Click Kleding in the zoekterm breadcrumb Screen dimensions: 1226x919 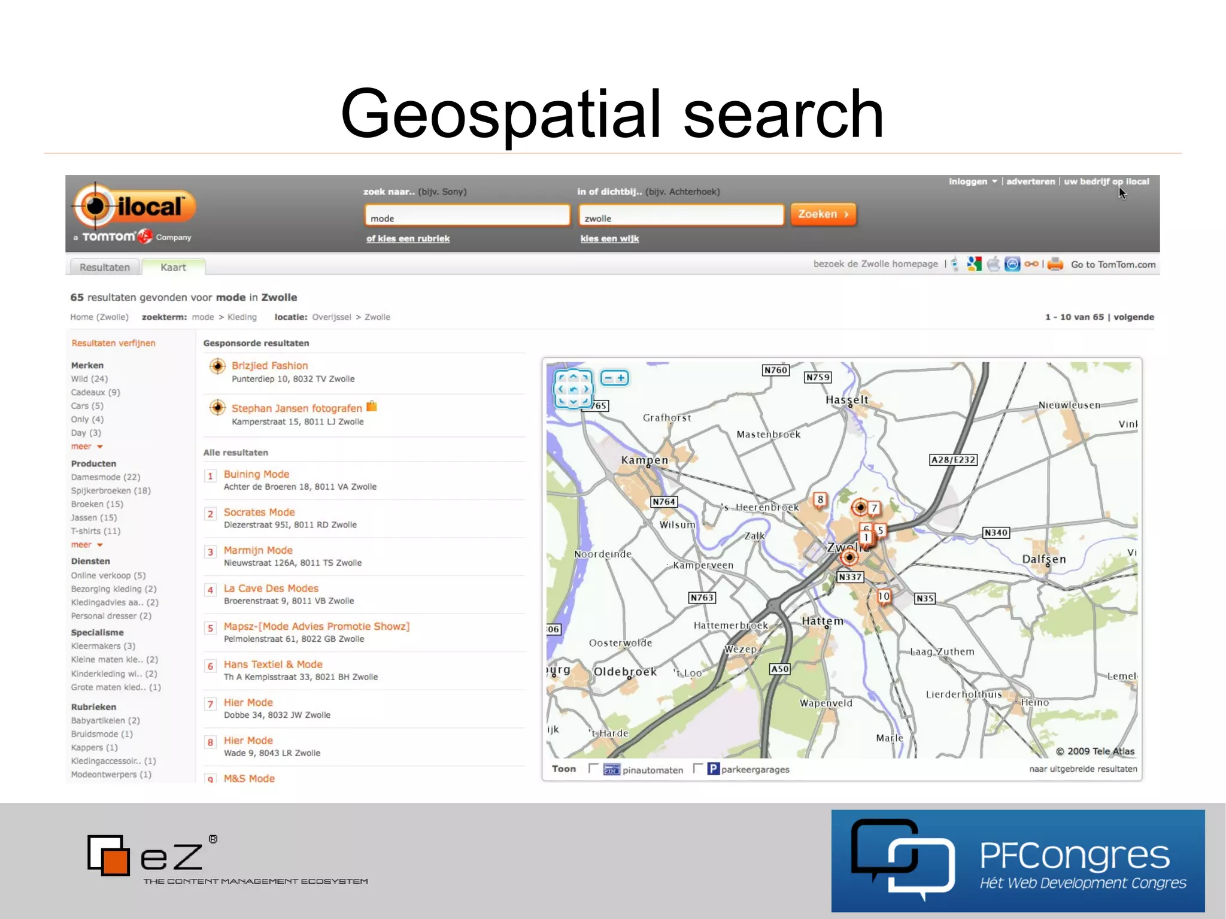coord(242,317)
